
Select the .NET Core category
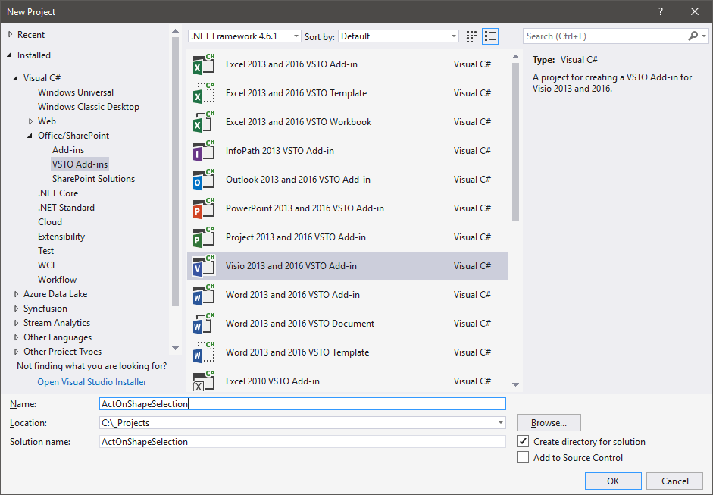click(58, 193)
